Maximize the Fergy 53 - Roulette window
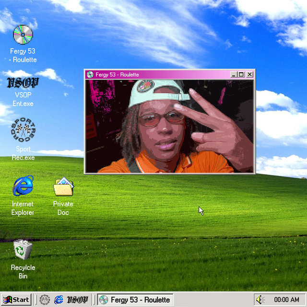Image resolution: width=307 pixels, height=307 pixels. point(241,75)
